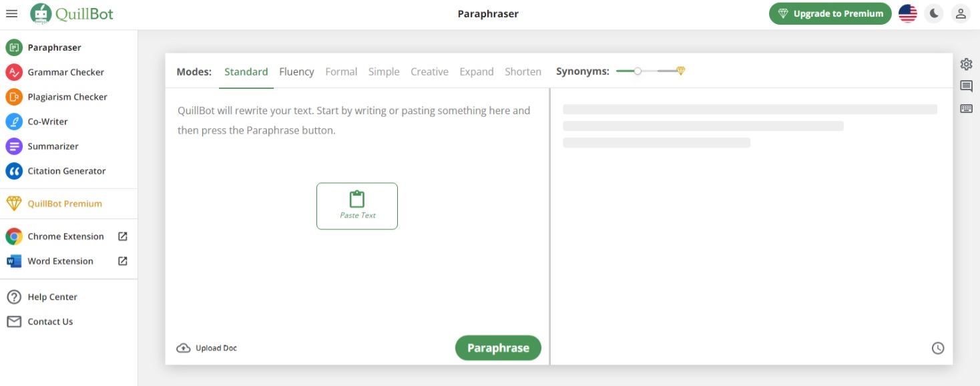Screen dimensions: 980x386
Task: Click the Synonyms slider gray track
Action: [x=659, y=71]
